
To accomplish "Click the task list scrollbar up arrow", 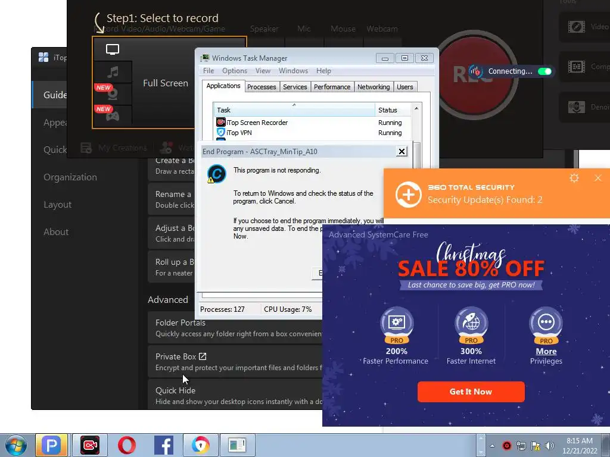I will point(416,108).
